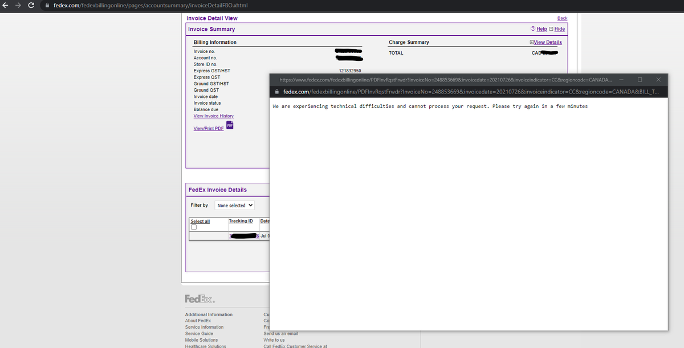The height and width of the screenshot is (348, 684).
Task: Click About FedEx footer link
Action: (x=198, y=321)
